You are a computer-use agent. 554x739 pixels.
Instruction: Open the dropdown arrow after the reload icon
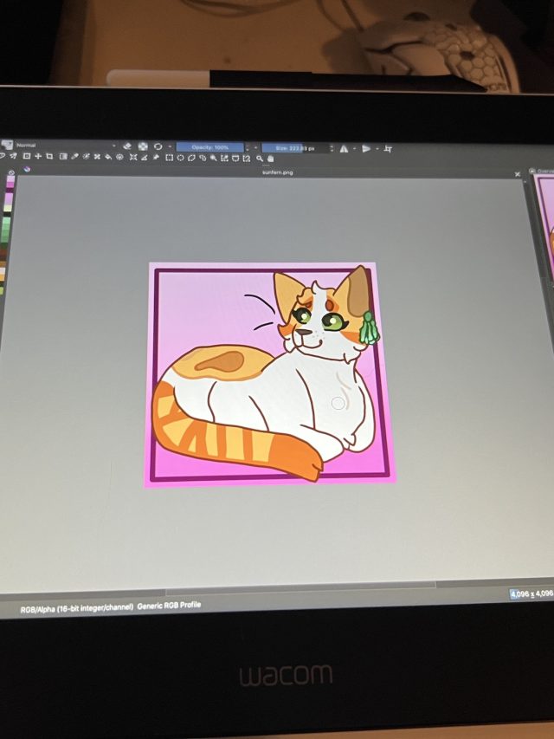tap(170, 146)
